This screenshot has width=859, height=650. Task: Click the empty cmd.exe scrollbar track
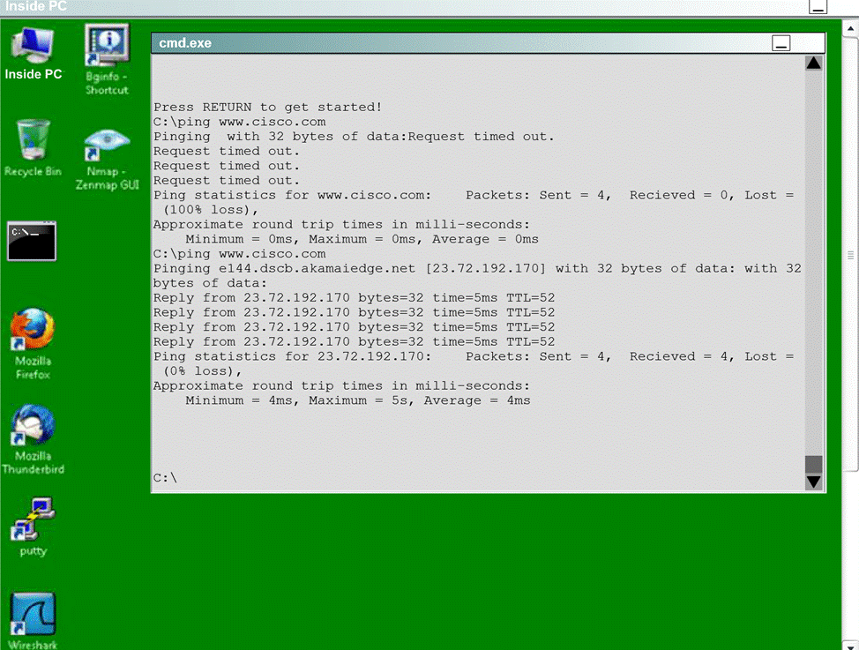(814, 265)
